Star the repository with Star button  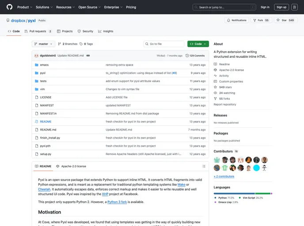[285, 20]
